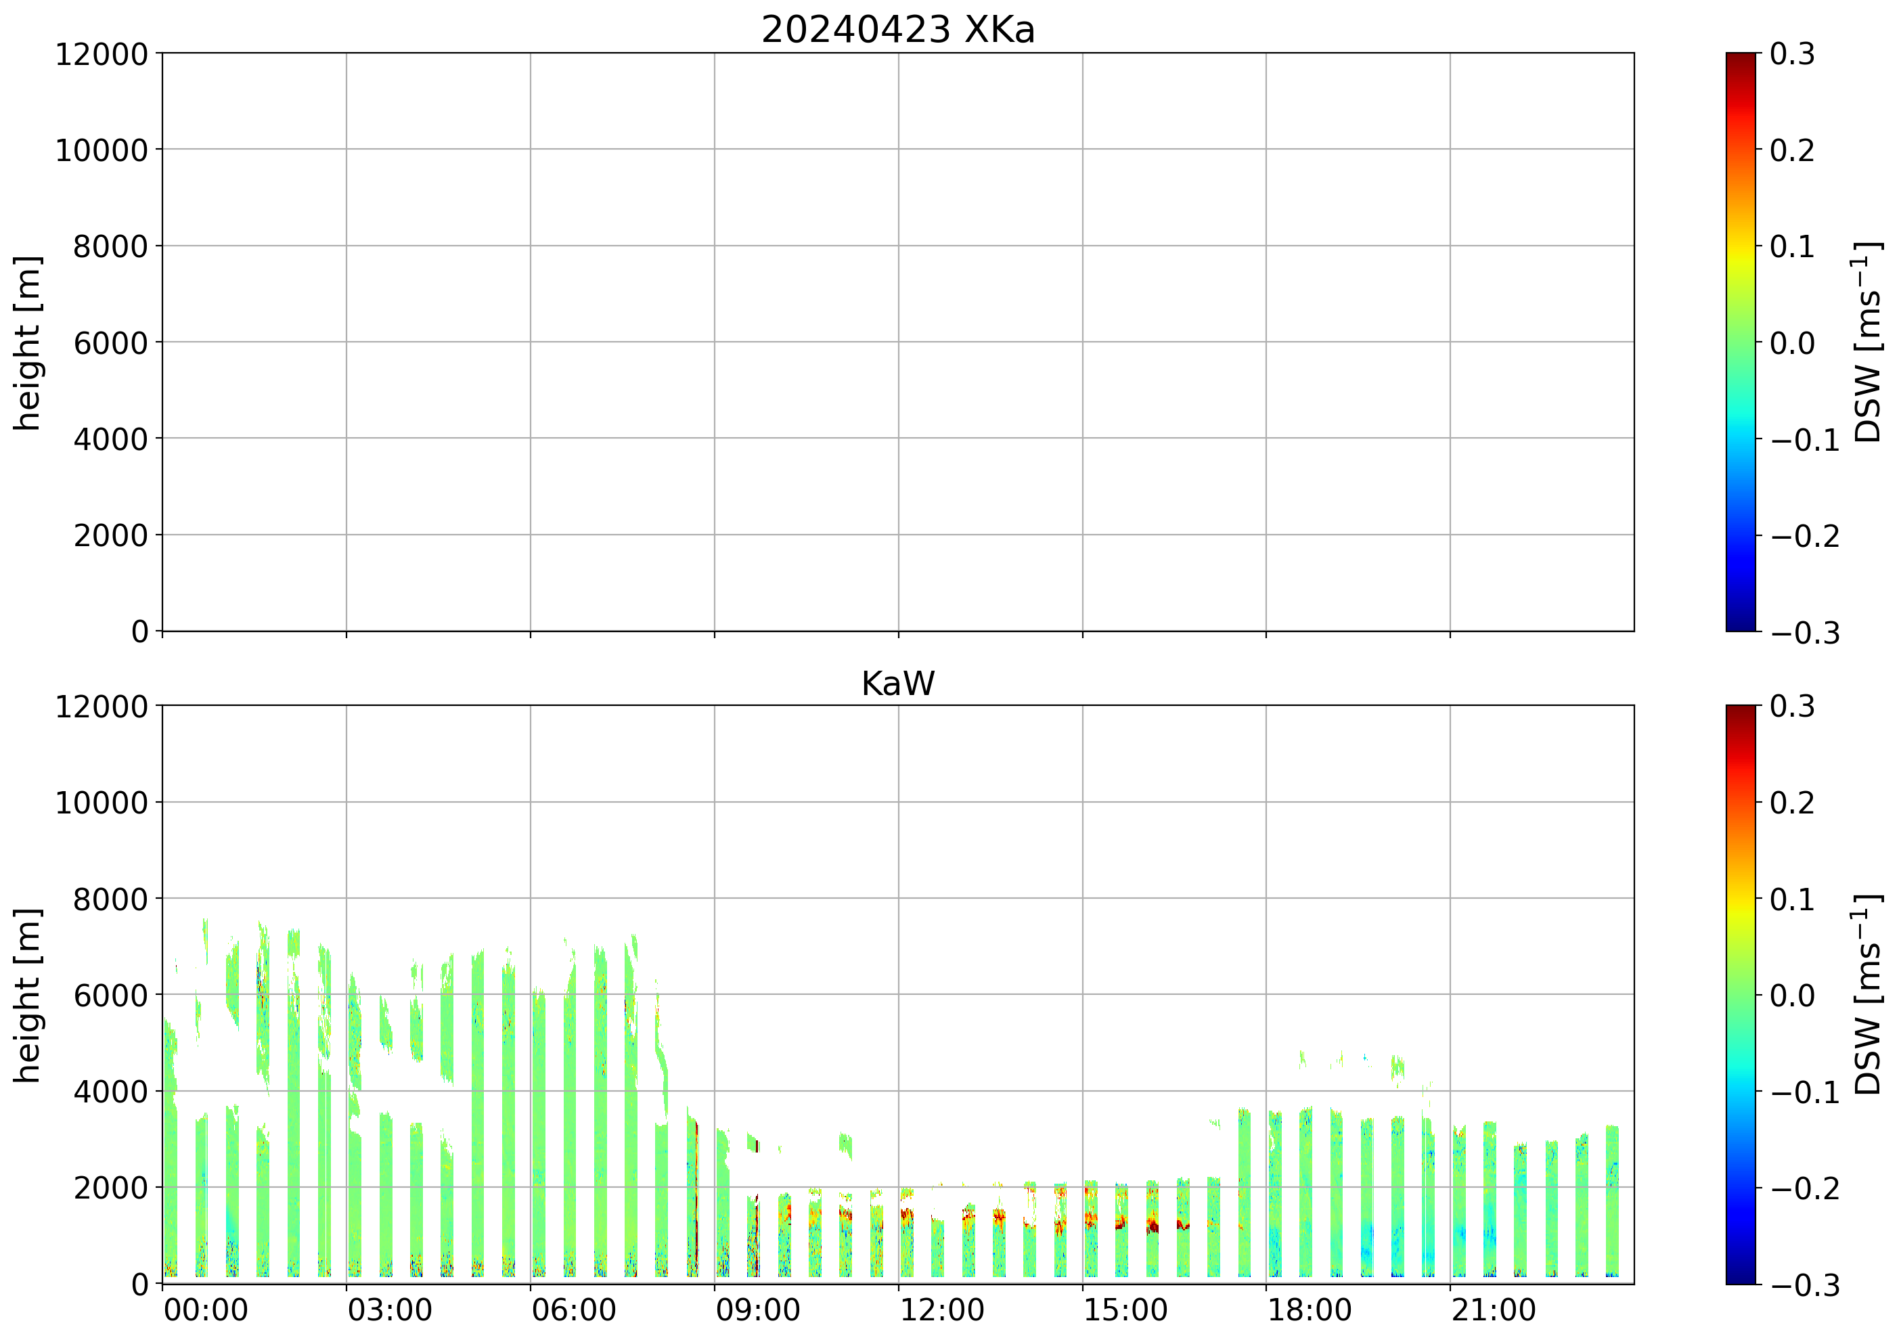Click the 0.3 label on bottom colorbar
This screenshot has height=1340, width=1901.
pos(1792,707)
